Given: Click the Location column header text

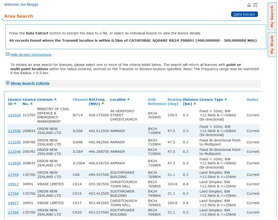Looking at the screenshot, I should click(118, 99).
